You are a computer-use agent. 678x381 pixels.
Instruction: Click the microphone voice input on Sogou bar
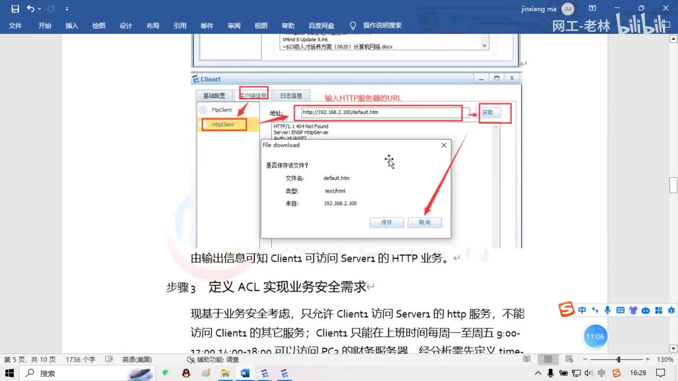coord(608,310)
